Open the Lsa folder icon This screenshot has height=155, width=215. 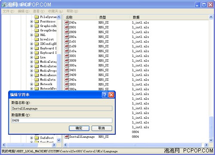click(x=37, y=57)
